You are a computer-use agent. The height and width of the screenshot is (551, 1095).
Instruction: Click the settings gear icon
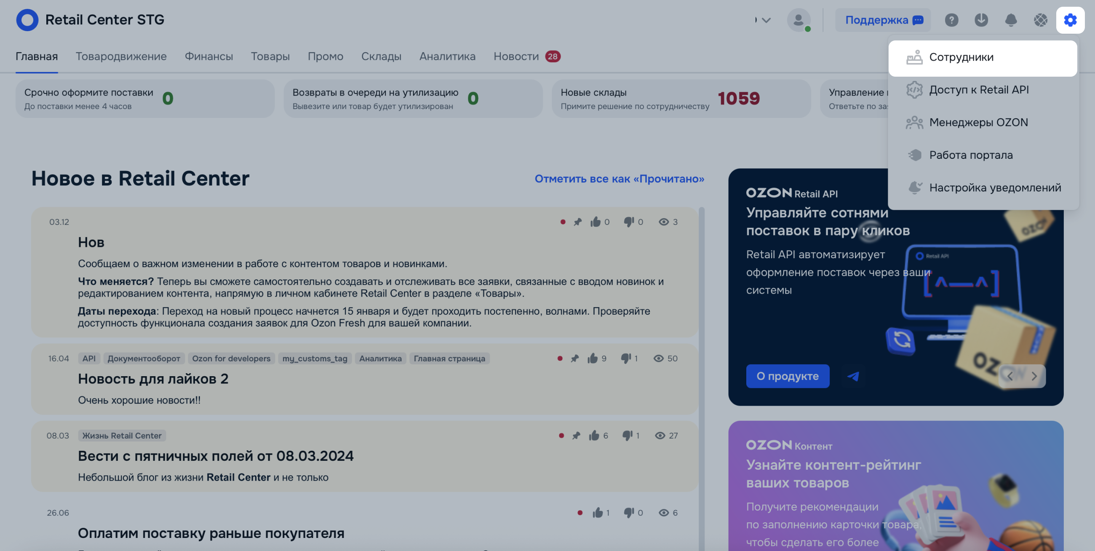tap(1070, 20)
